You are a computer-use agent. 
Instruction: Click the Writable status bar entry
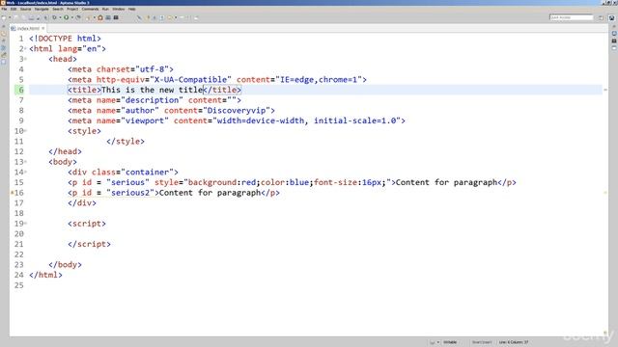(450, 342)
